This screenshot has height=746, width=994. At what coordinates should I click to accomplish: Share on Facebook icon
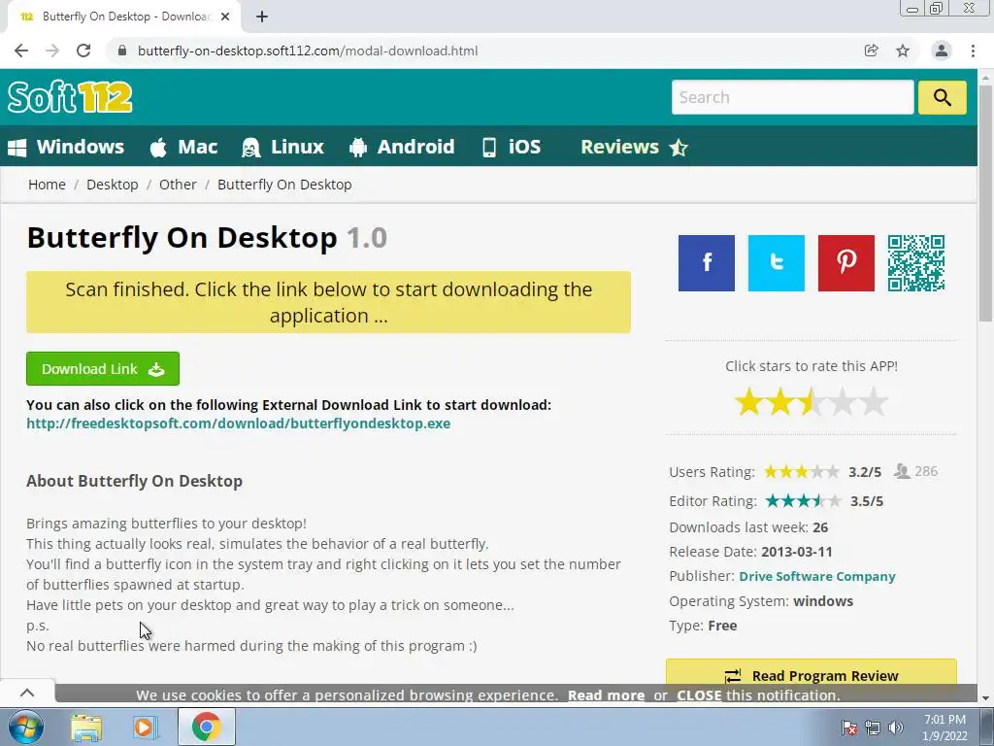(707, 263)
